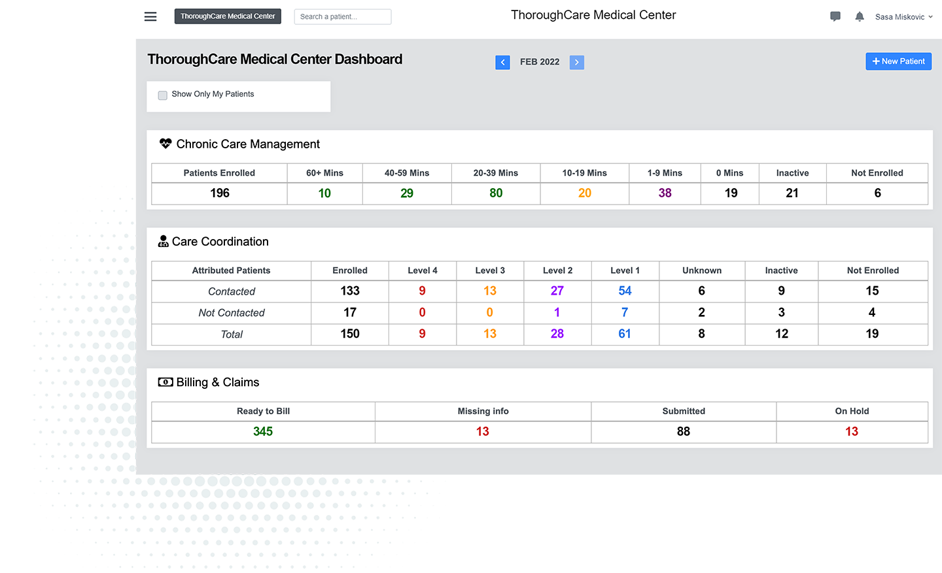Open Contacted Enrolled value 133
This screenshot has height=573, width=942.
pos(350,291)
